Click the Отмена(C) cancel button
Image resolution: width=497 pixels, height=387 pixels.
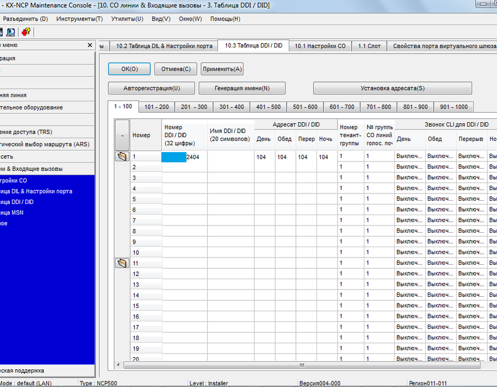(176, 69)
